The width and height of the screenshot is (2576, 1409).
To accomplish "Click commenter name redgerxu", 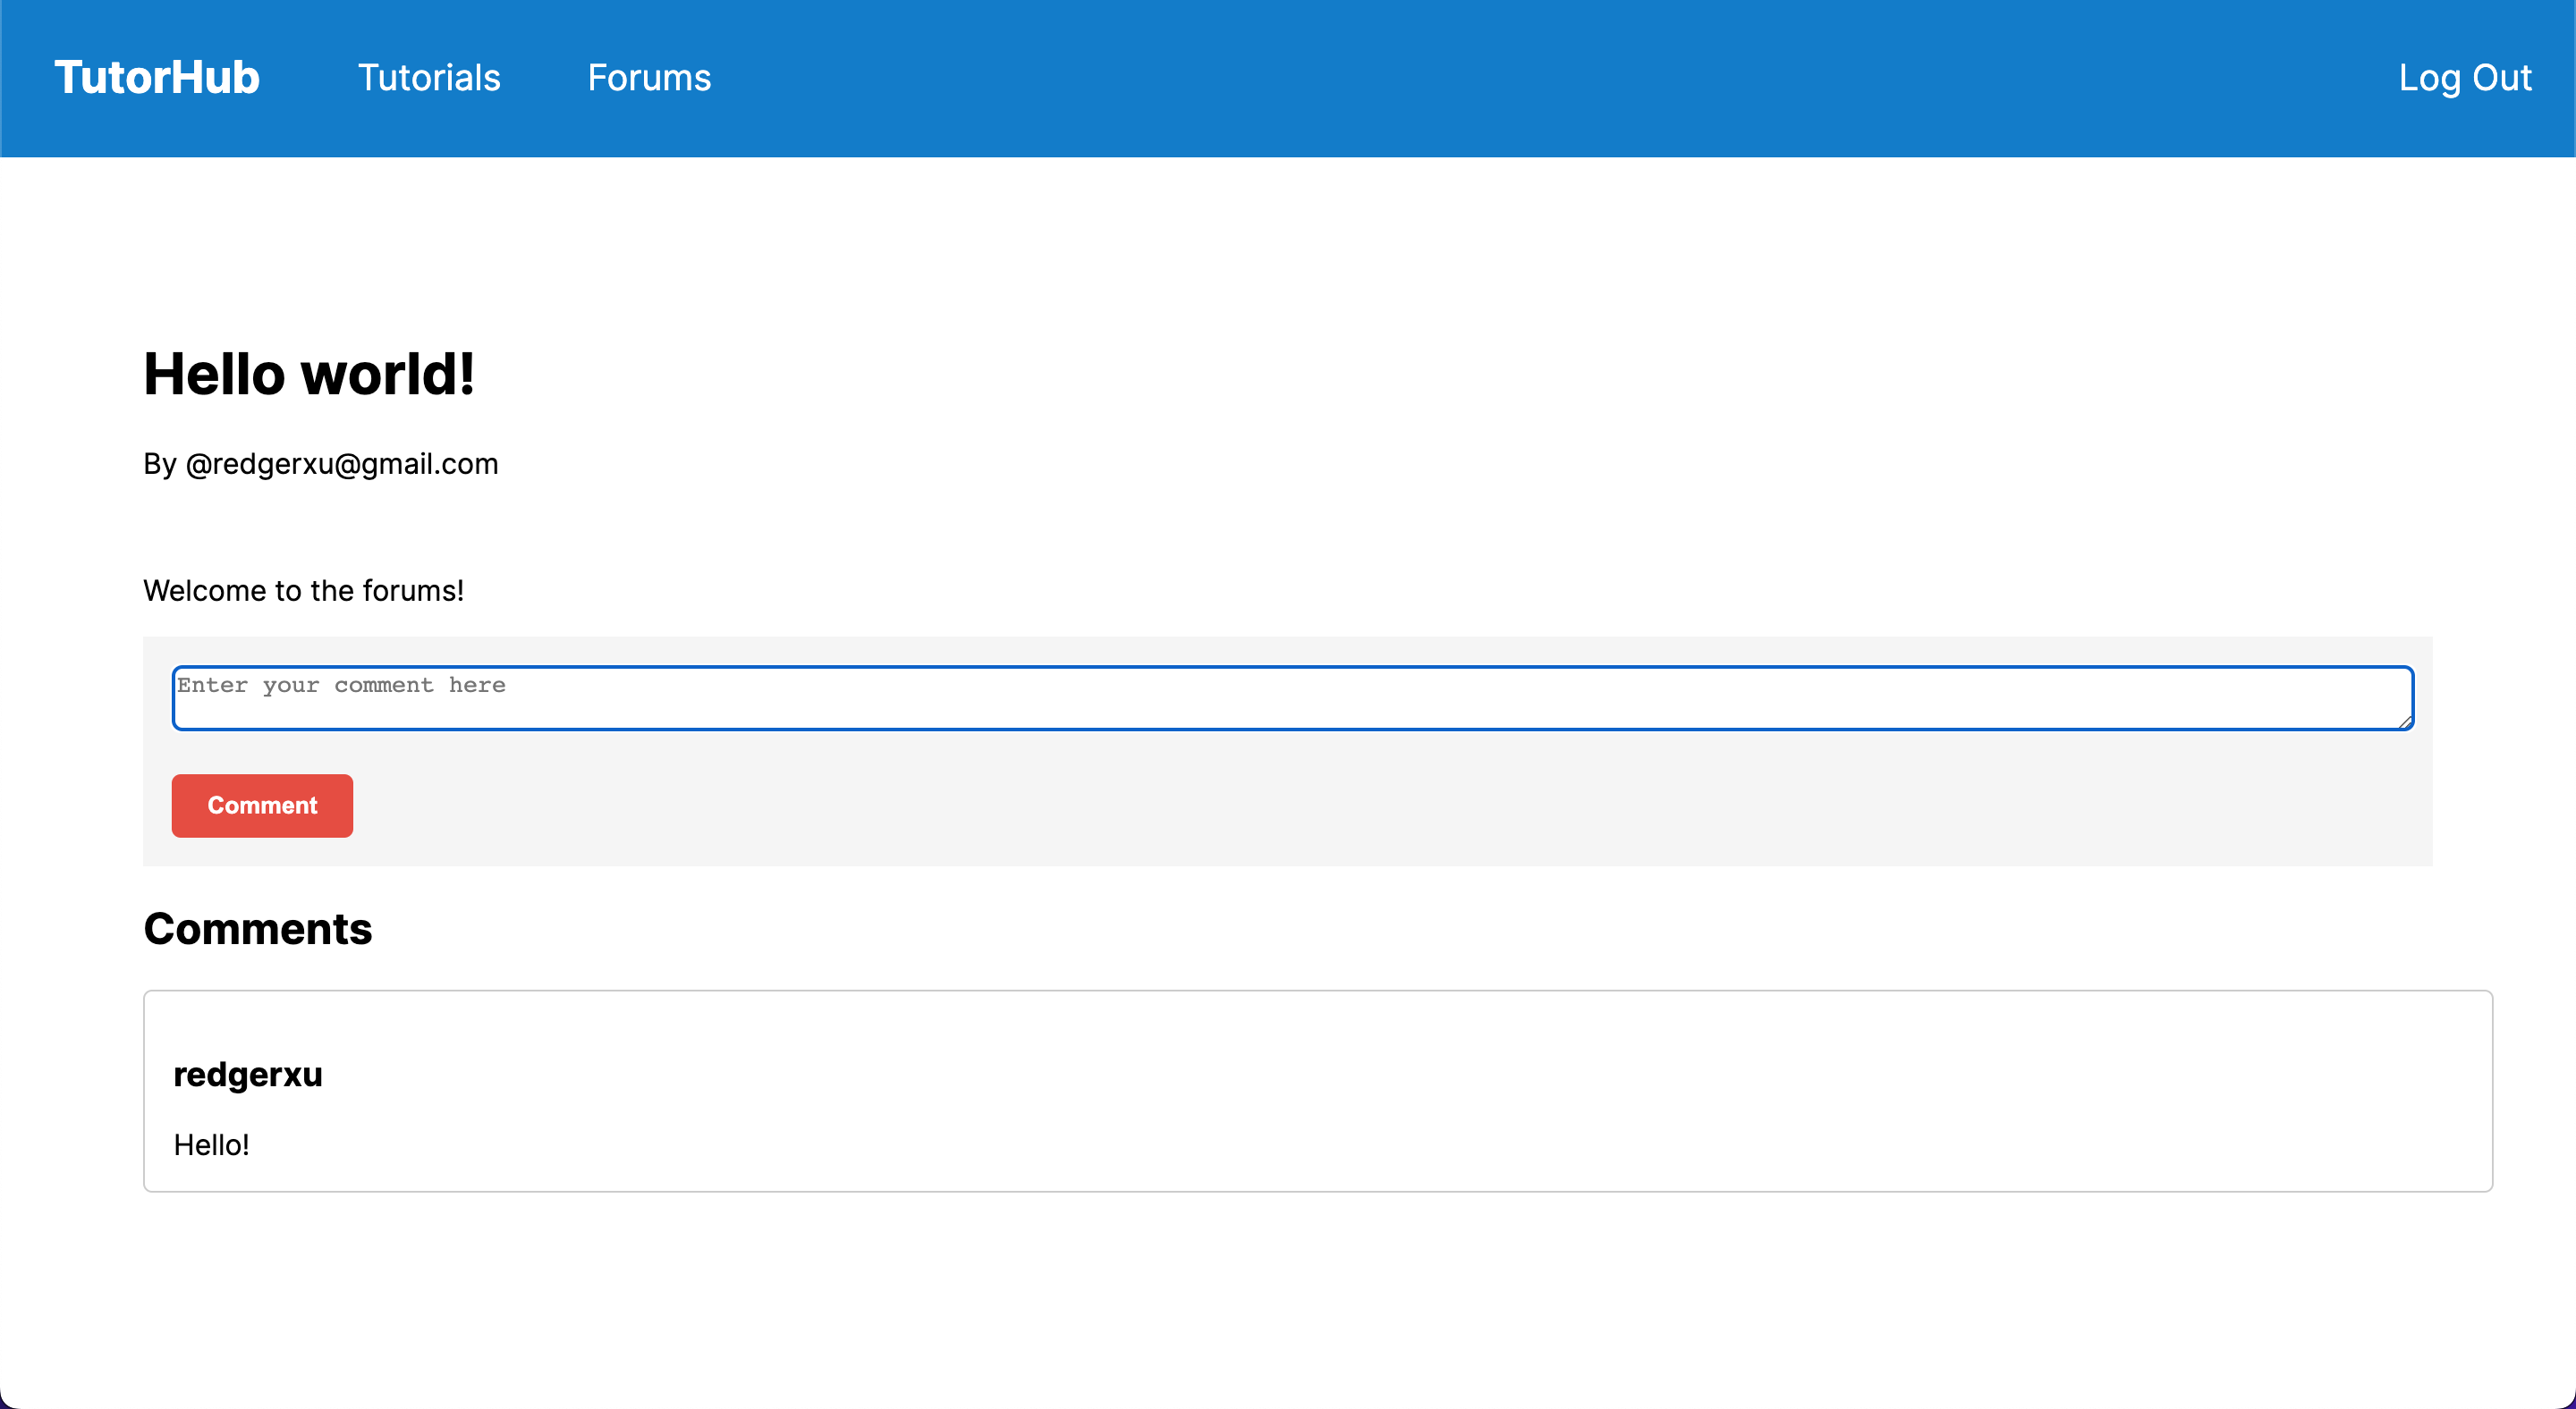I will click(x=247, y=1075).
